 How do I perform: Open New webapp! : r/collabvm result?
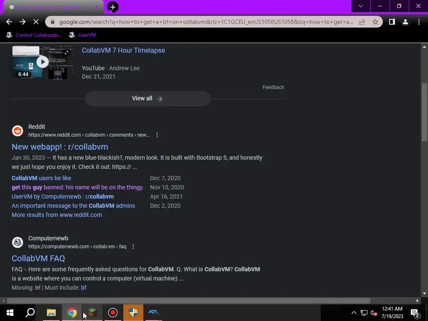click(x=60, y=147)
